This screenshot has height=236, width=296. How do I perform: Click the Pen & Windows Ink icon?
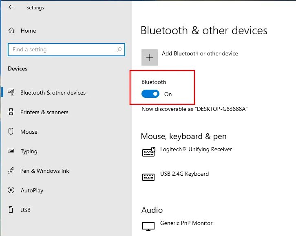point(11,171)
